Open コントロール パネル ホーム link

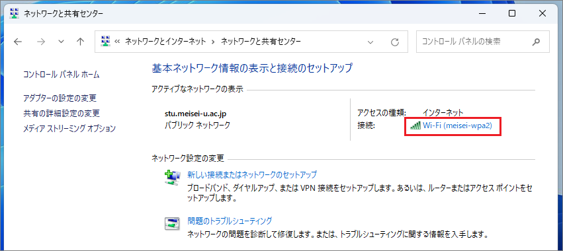point(62,75)
